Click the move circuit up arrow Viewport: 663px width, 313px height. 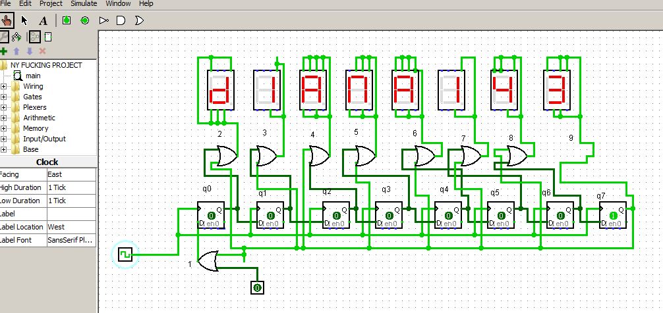16,51
